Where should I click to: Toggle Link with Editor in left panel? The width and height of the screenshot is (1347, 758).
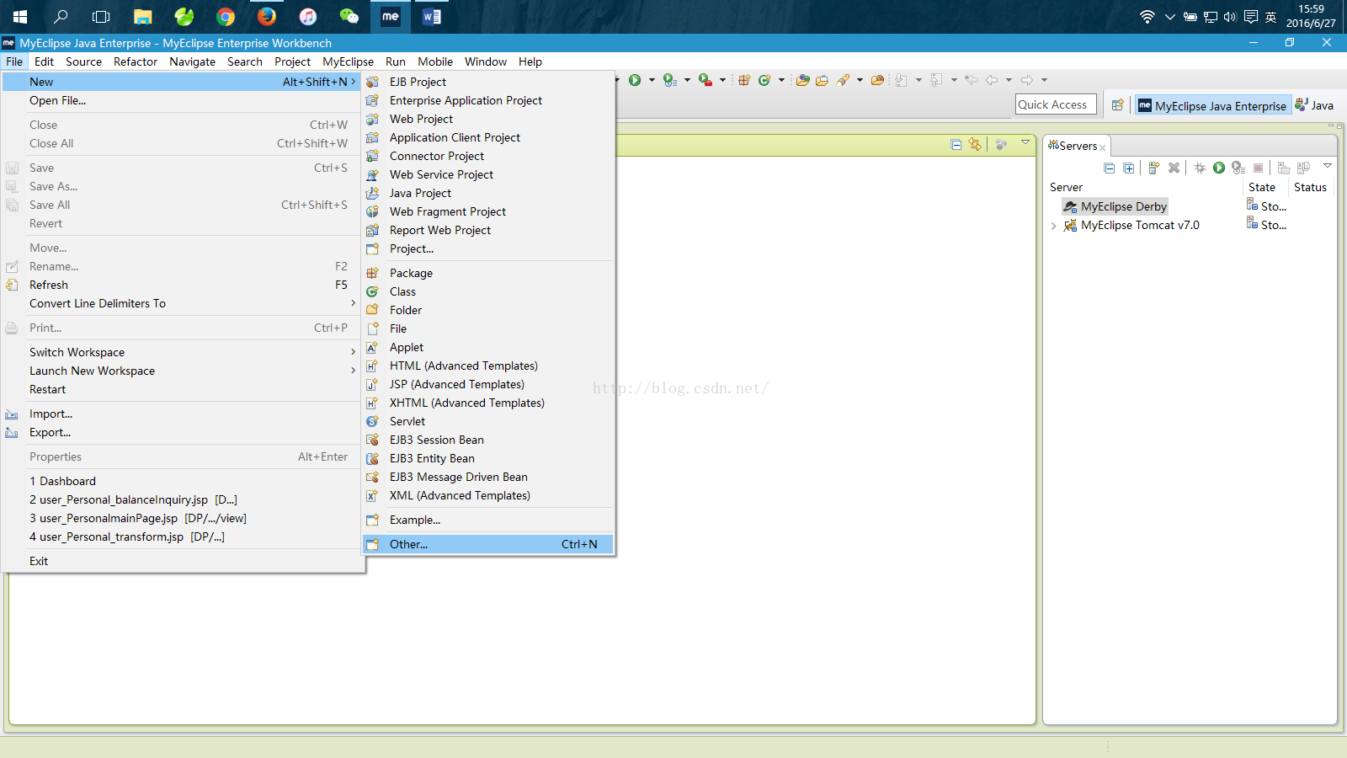[975, 144]
